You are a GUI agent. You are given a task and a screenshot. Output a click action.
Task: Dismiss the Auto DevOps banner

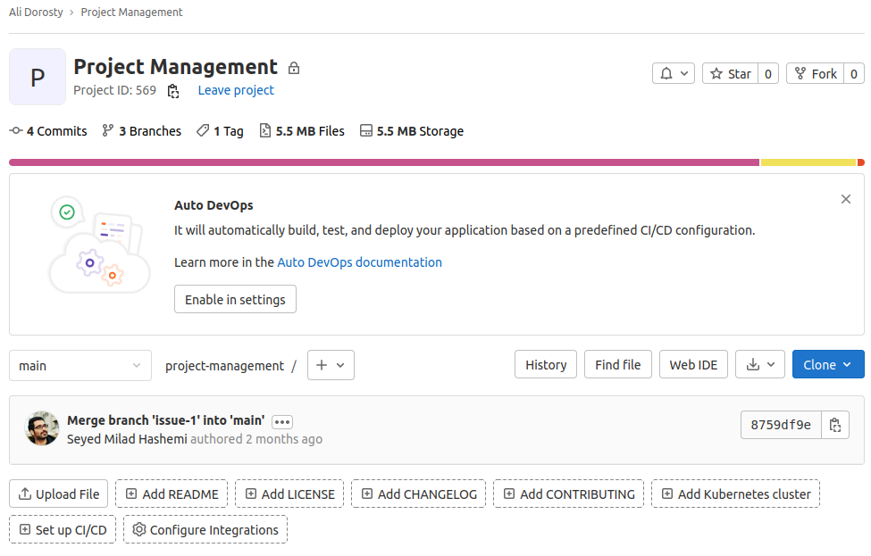pyautogui.click(x=845, y=199)
